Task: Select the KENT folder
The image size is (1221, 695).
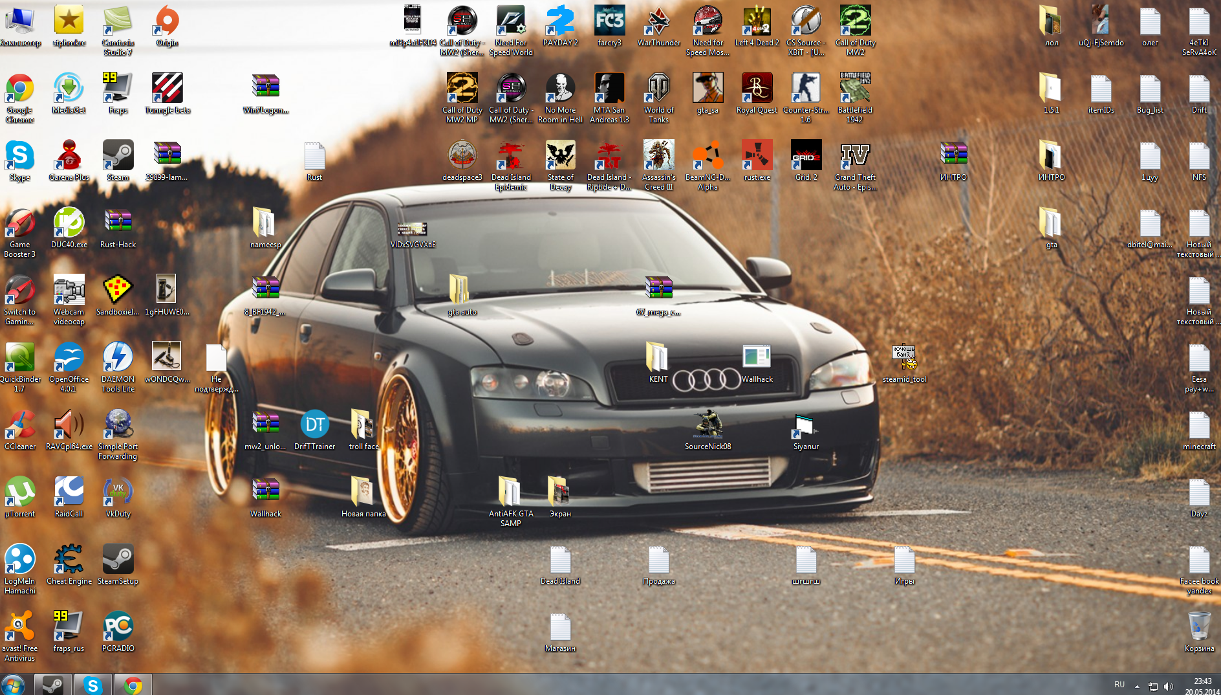Action: tap(659, 362)
